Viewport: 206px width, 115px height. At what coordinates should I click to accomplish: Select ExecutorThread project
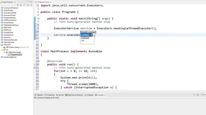tap(10, 15)
